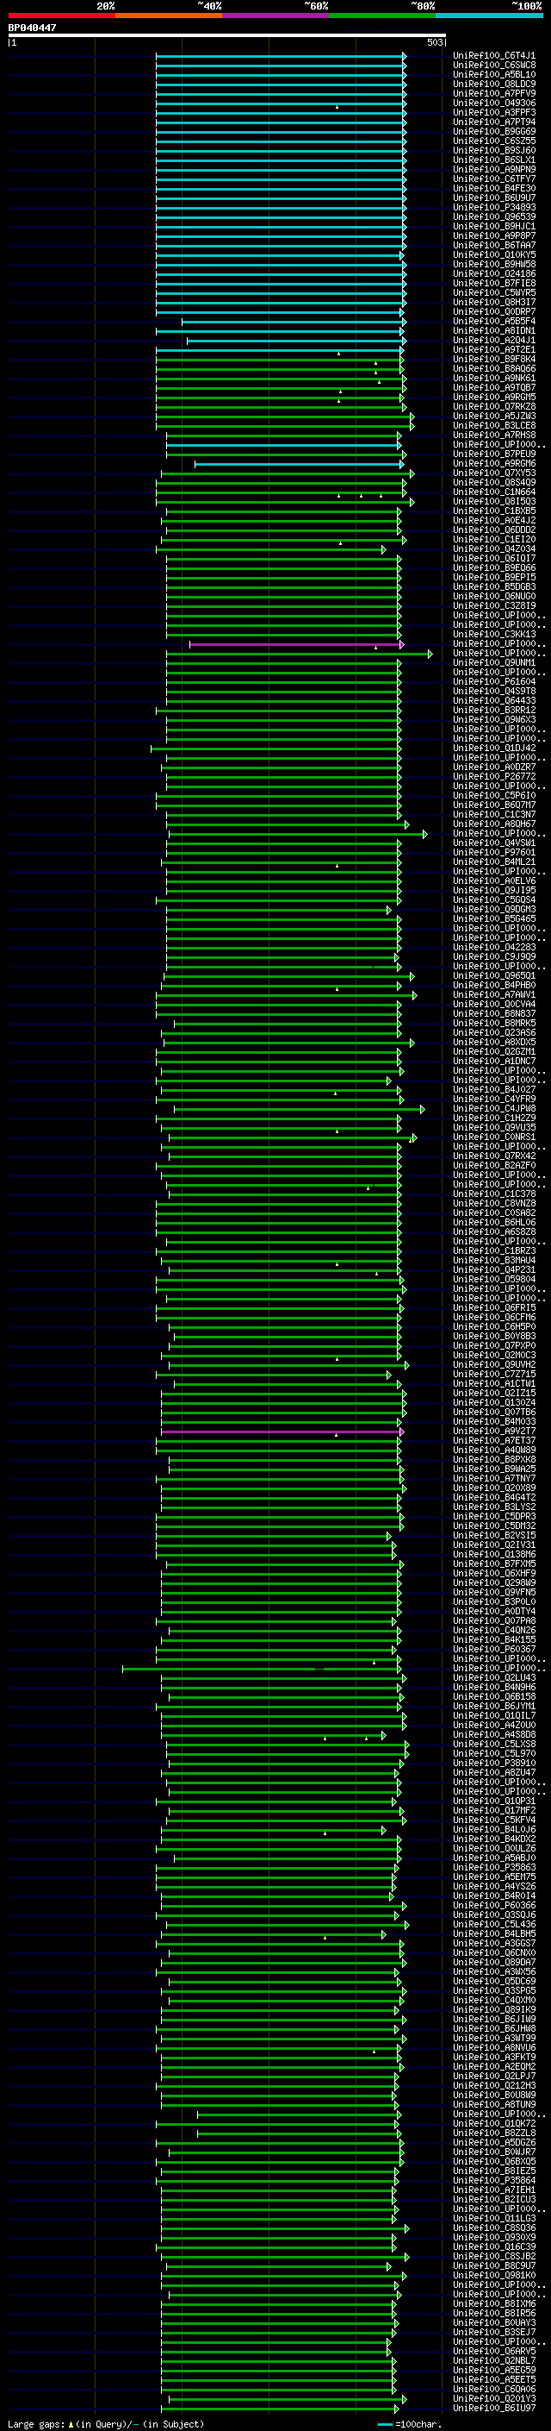Image resolution: width=551 pixels, height=2431 pixels.
Task: Click hit UniRef100_Q7RKZ8
Action: click(x=494, y=407)
